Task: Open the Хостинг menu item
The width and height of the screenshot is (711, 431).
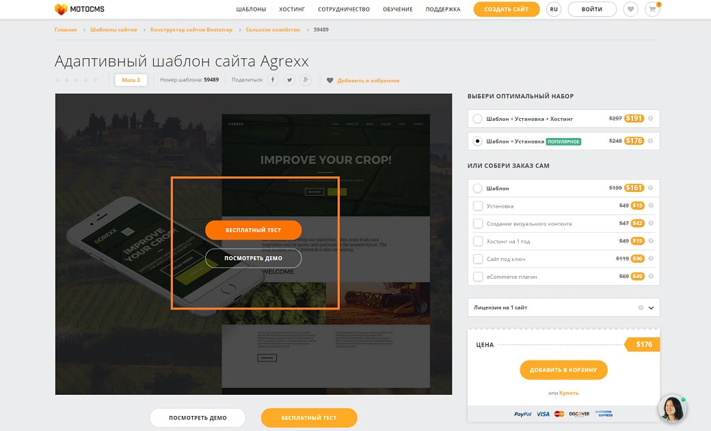Action: (x=292, y=10)
